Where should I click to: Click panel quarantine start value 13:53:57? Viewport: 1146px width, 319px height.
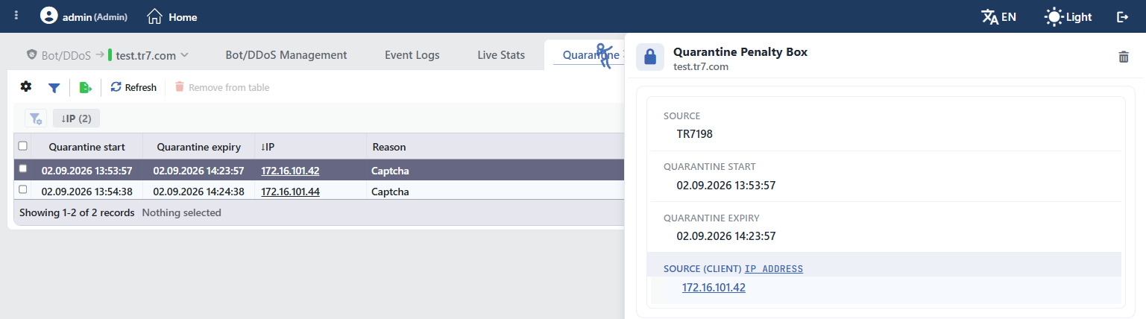726,185
